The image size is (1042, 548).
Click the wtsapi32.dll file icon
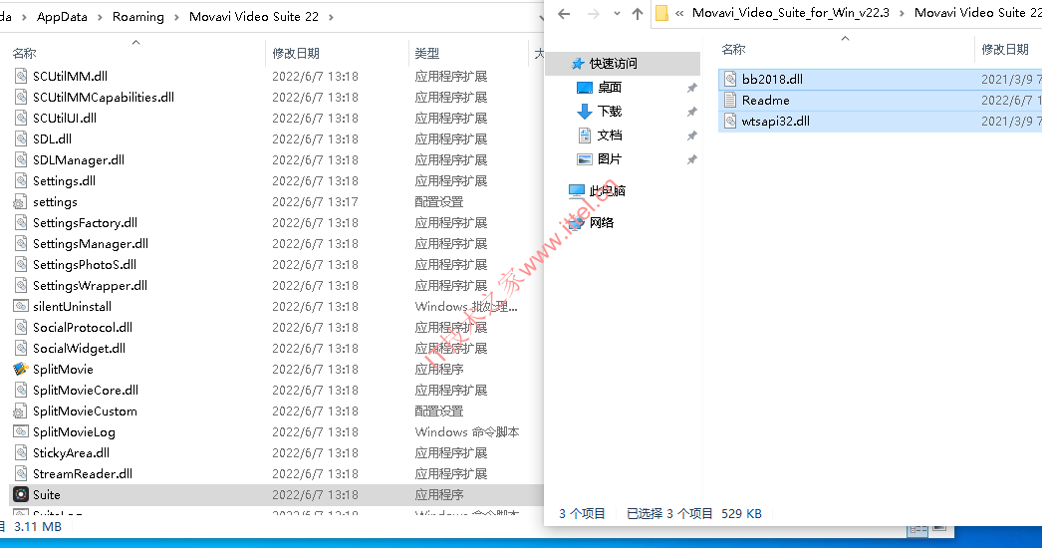coord(729,121)
